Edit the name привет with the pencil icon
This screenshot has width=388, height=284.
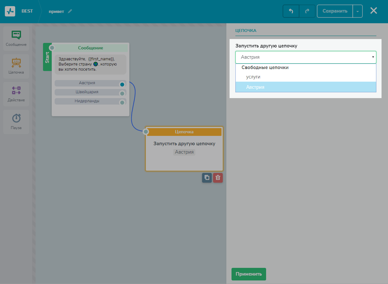click(70, 11)
